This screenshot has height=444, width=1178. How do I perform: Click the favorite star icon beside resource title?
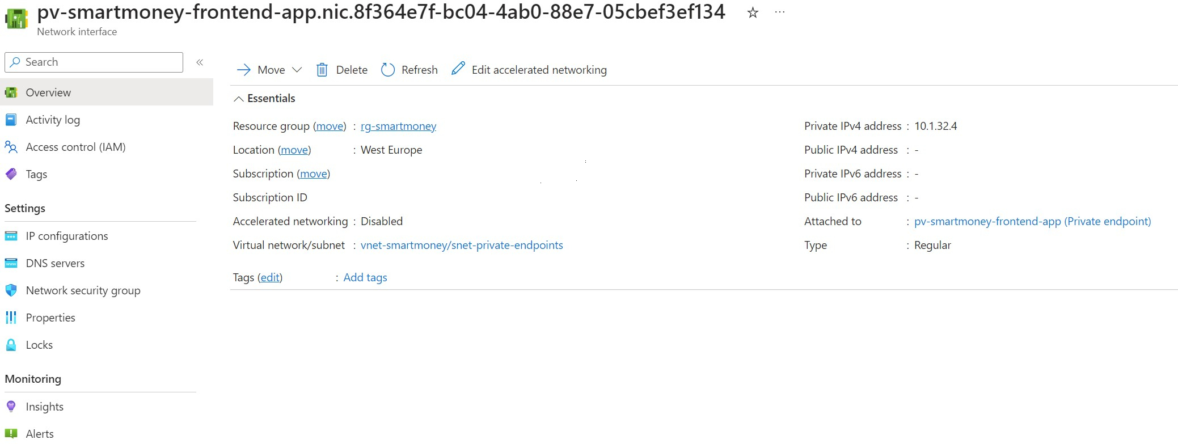tap(753, 12)
